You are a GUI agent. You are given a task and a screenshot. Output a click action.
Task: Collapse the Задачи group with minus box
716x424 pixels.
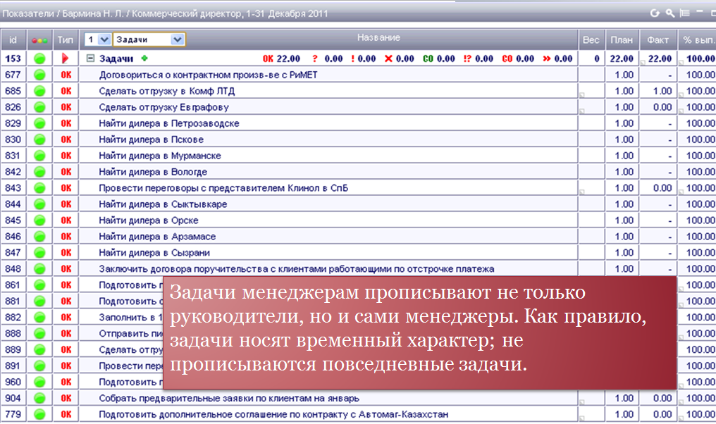click(x=90, y=58)
